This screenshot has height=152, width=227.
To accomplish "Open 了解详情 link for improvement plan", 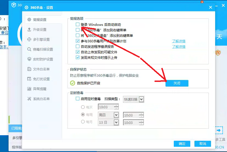I will click(x=179, y=41).
